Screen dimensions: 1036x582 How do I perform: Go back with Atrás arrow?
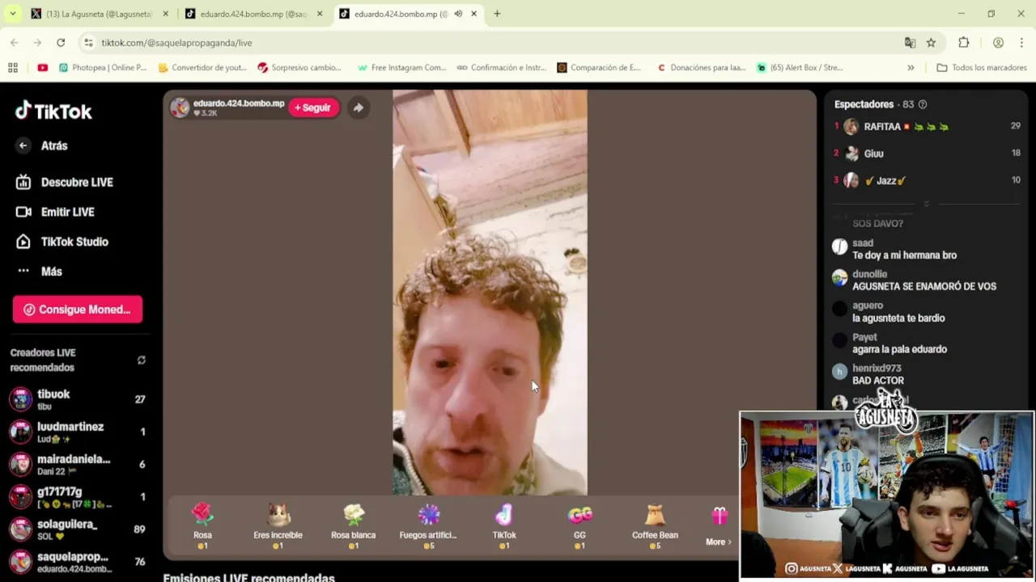click(23, 145)
